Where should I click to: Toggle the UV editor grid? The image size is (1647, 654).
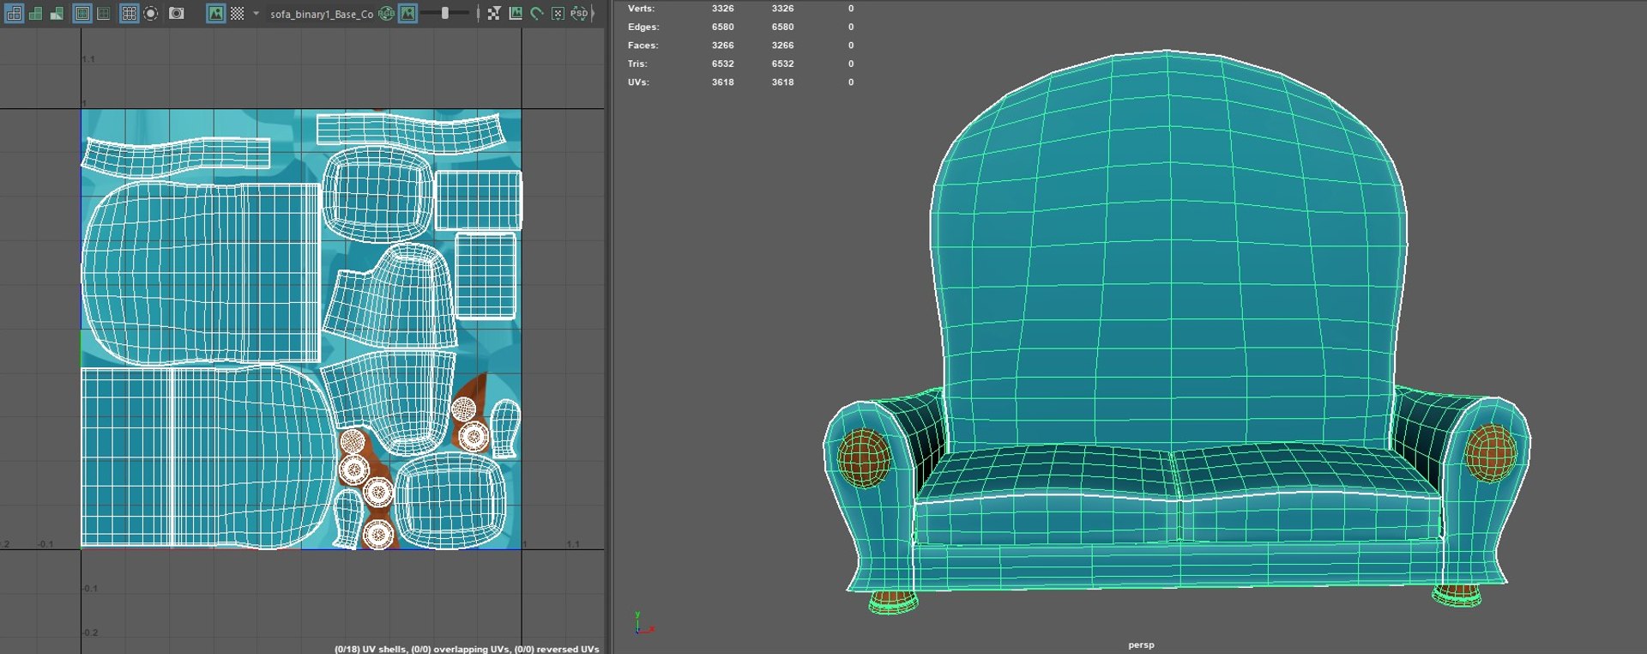[x=129, y=14]
